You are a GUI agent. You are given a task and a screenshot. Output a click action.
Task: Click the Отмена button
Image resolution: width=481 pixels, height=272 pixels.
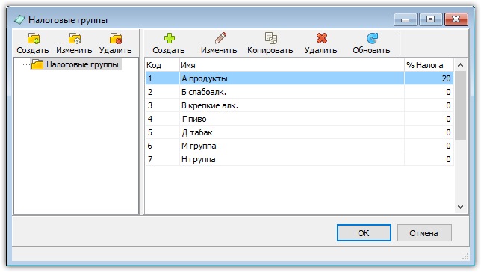(x=424, y=233)
